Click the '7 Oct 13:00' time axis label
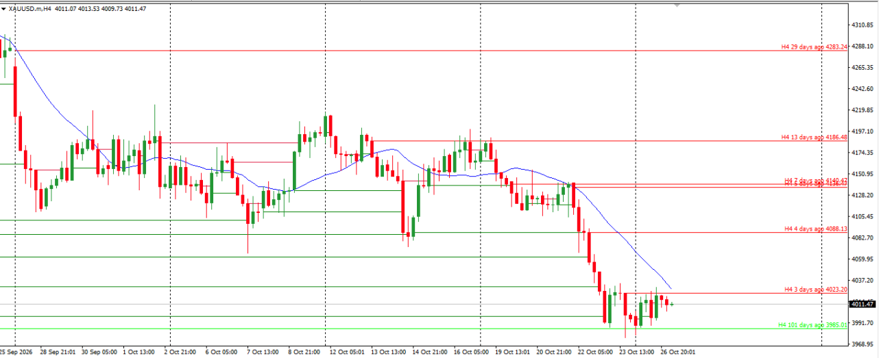The width and height of the screenshot is (879, 358). tap(263, 352)
